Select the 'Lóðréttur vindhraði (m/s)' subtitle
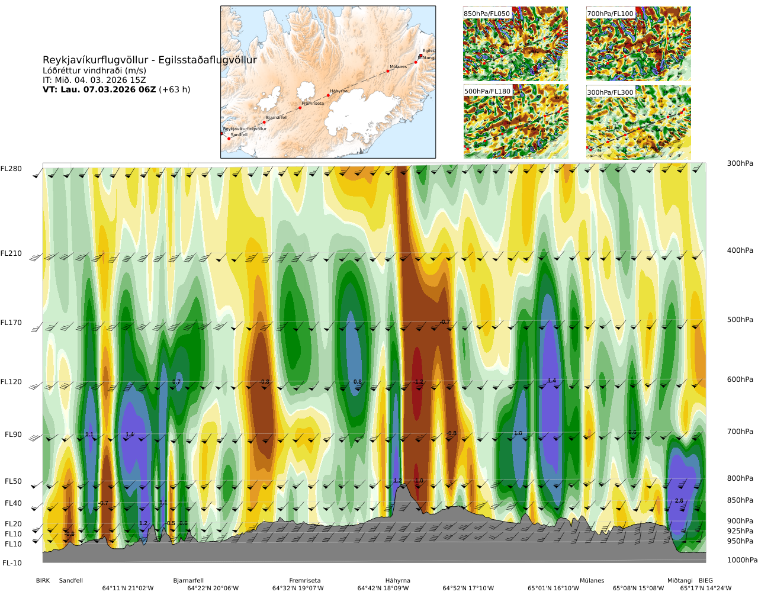The image size is (758, 595). 94,70
